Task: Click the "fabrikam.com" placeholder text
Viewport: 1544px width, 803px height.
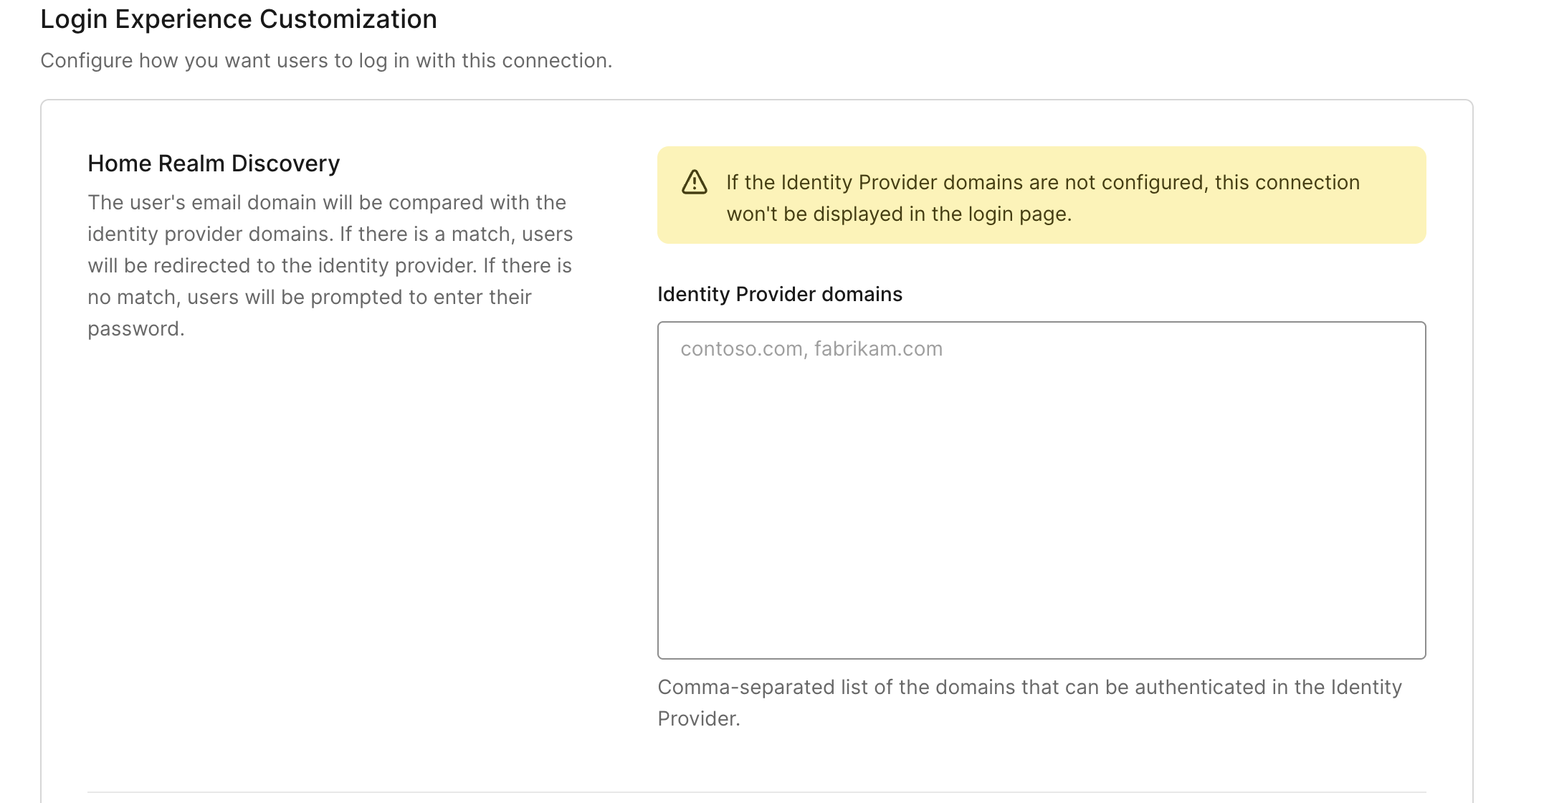Action: (878, 348)
